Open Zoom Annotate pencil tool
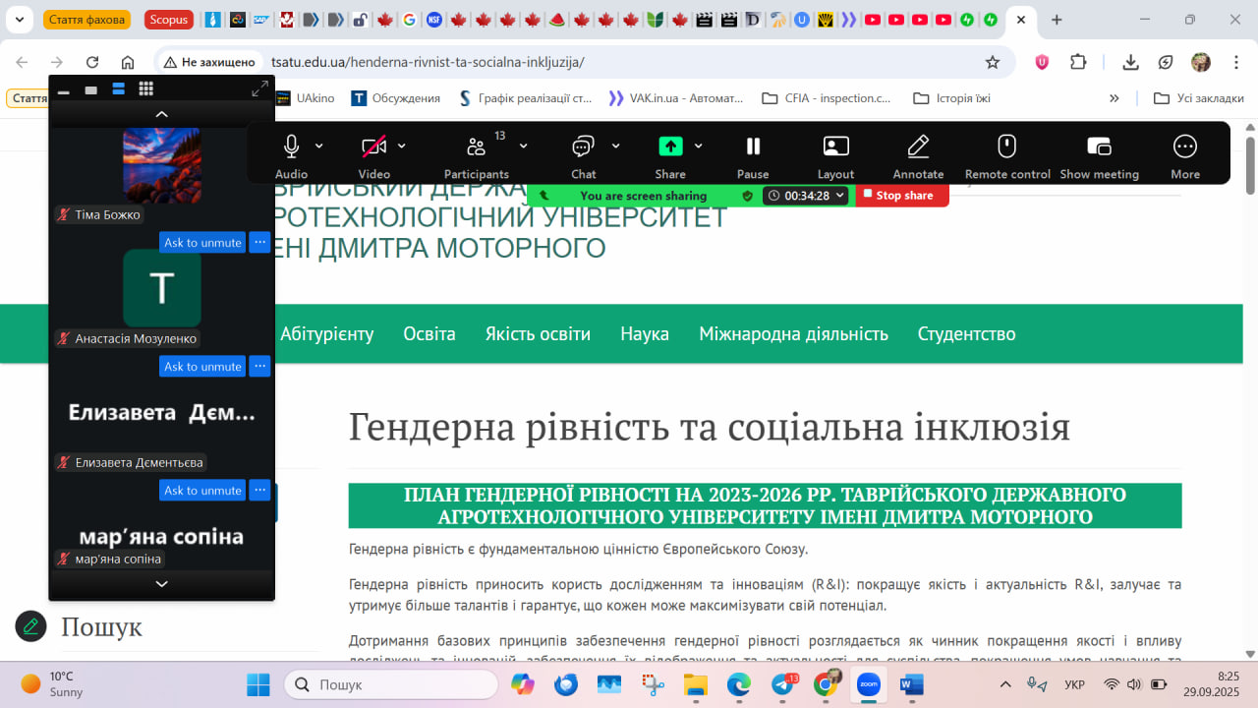The width and height of the screenshot is (1258, 708). (x=918, y=147)
